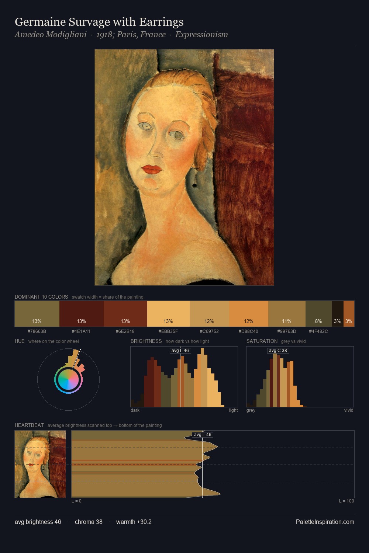
Task: Click the 'light' axis label
Action: coord(234,410)
